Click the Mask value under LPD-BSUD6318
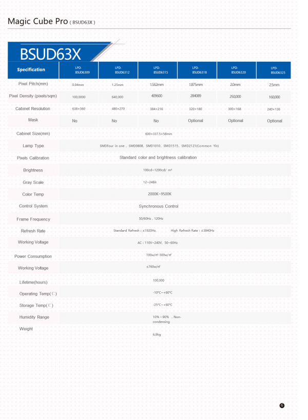This screenshot has width=308, height=420. pyautogui.click(x=196, y=121)
